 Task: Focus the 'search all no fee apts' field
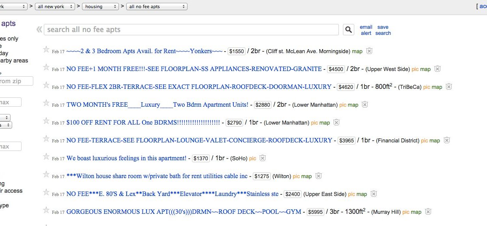191,30
